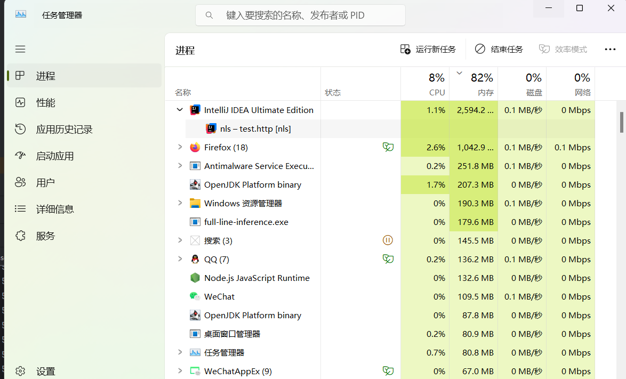Click the 桌面窗口管理器 process icon

[195, 334]
